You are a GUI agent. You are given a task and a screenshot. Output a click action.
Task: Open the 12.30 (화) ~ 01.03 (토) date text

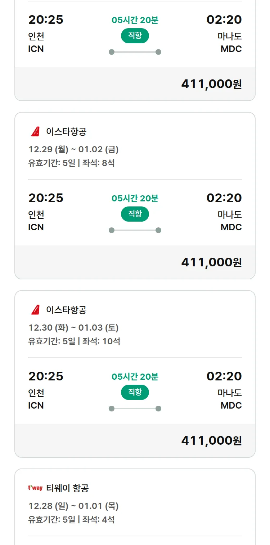pos(73,328)
